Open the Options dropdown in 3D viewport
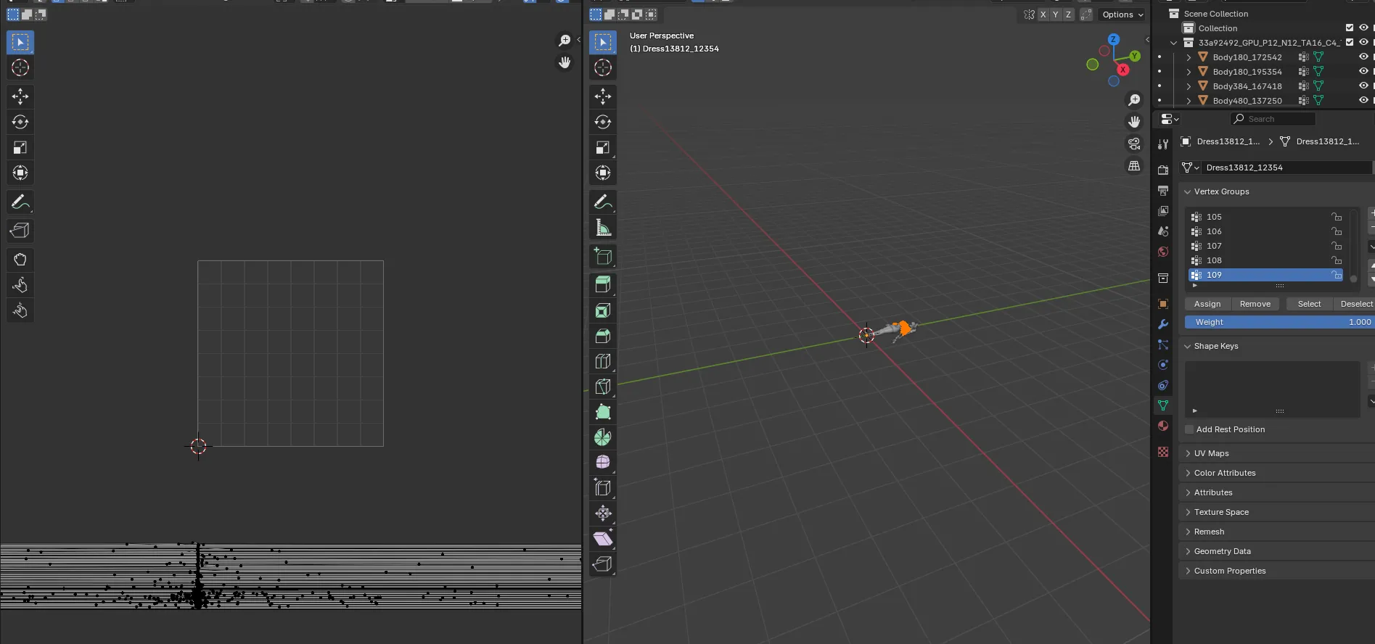Screen dimensions: 1375x644 point(1122,15)
